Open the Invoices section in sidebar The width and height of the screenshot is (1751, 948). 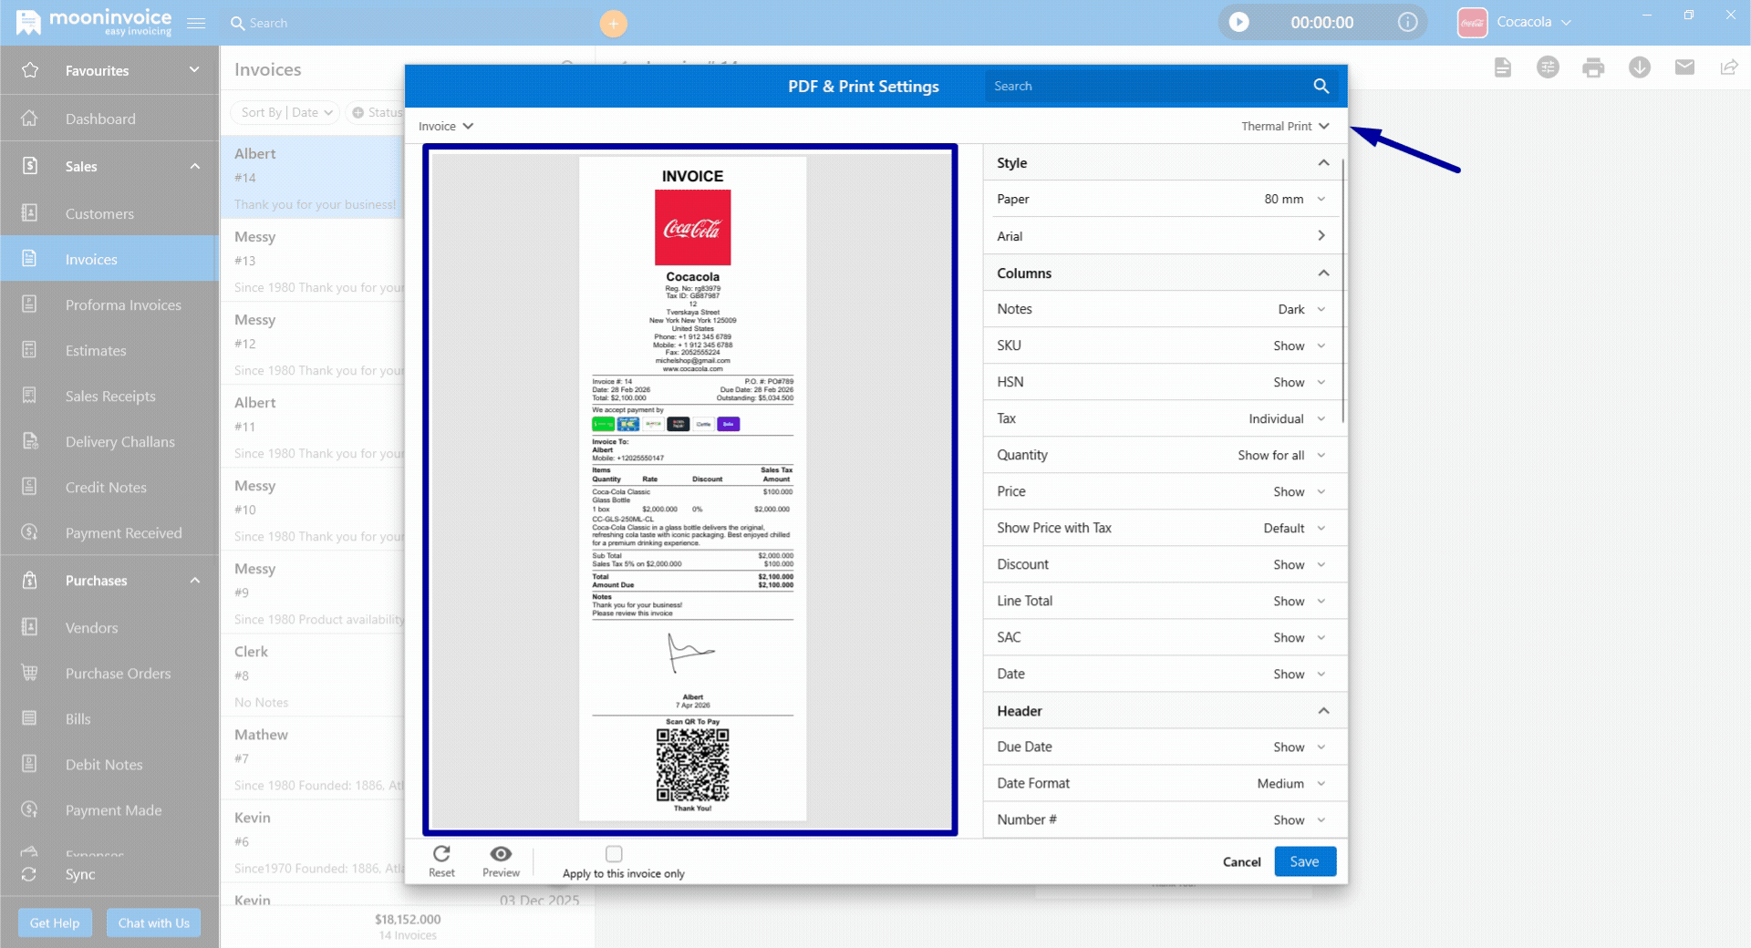pos(90,259)
